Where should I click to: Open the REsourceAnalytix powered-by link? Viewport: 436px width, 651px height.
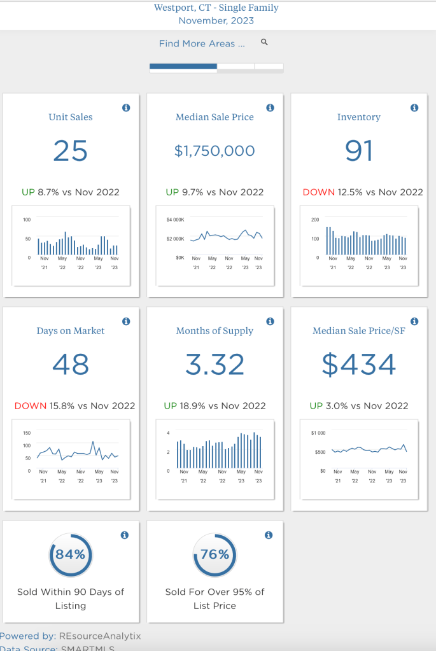point(99,636)
